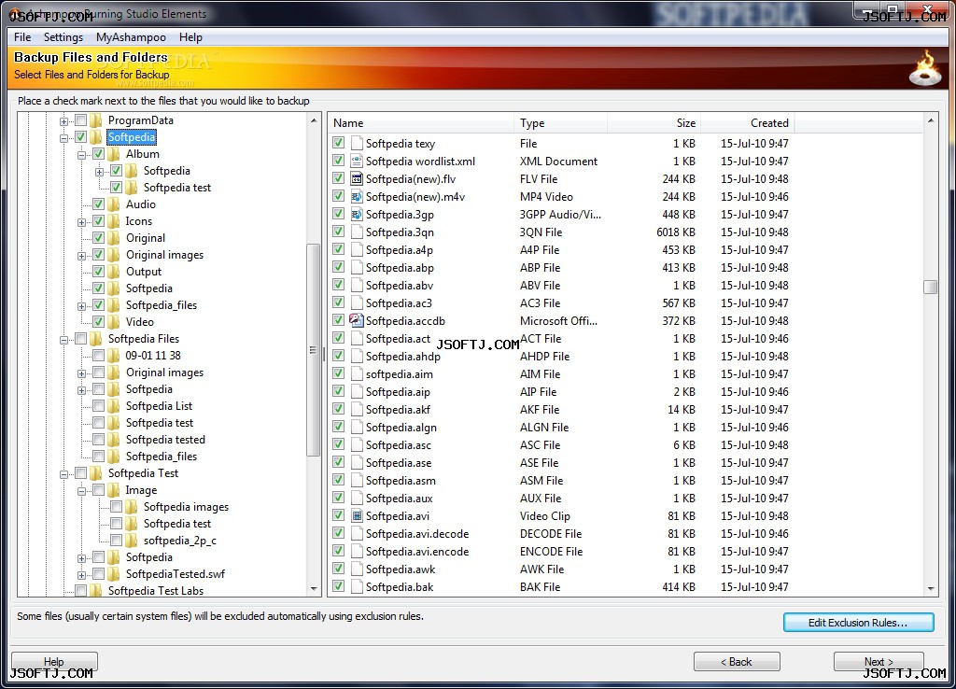956x689 pixels.
Task: Open the File menu
Action: 22,37
